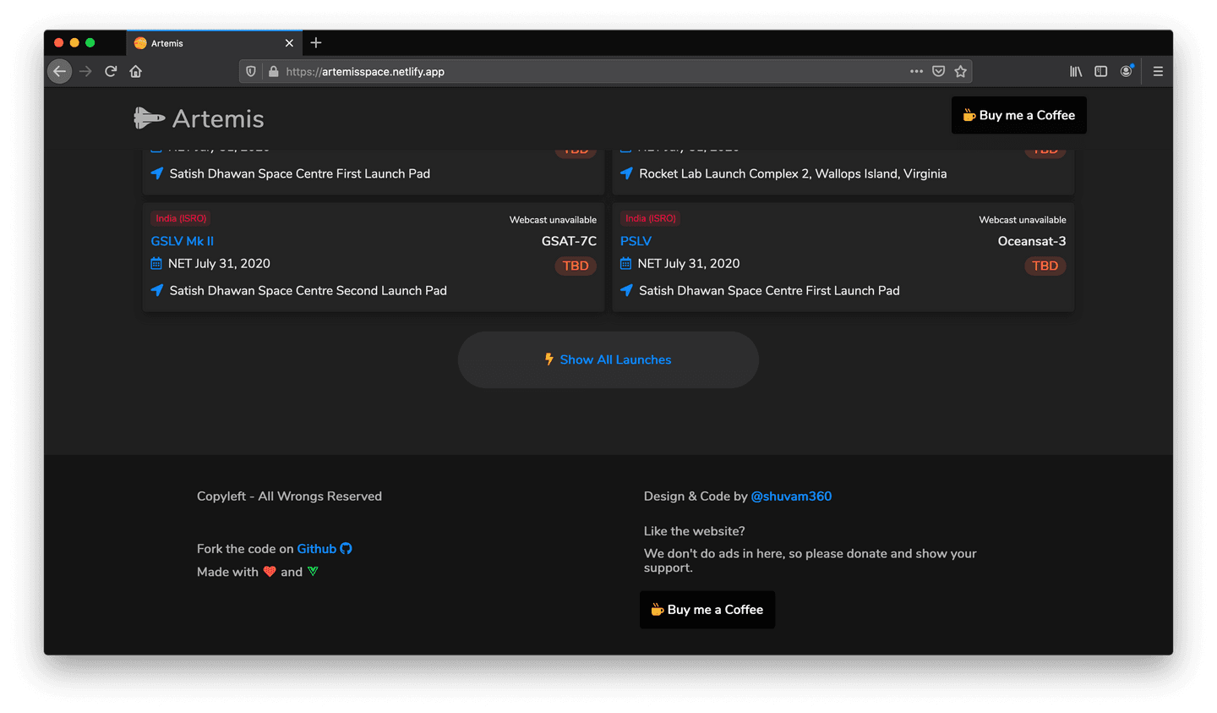Viewport: 1217px width, 713px height.
Task: Click the Artemis space shuttle logo
Action: click(x=149, y=118)
